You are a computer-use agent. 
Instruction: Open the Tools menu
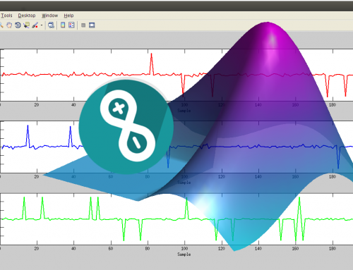tap(6, 16)
